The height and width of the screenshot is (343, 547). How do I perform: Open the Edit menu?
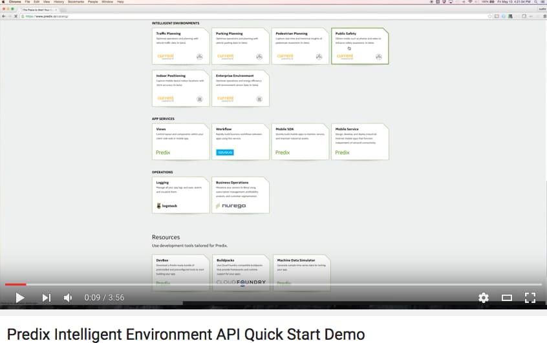pyautogui.click(x=36, y=2)
